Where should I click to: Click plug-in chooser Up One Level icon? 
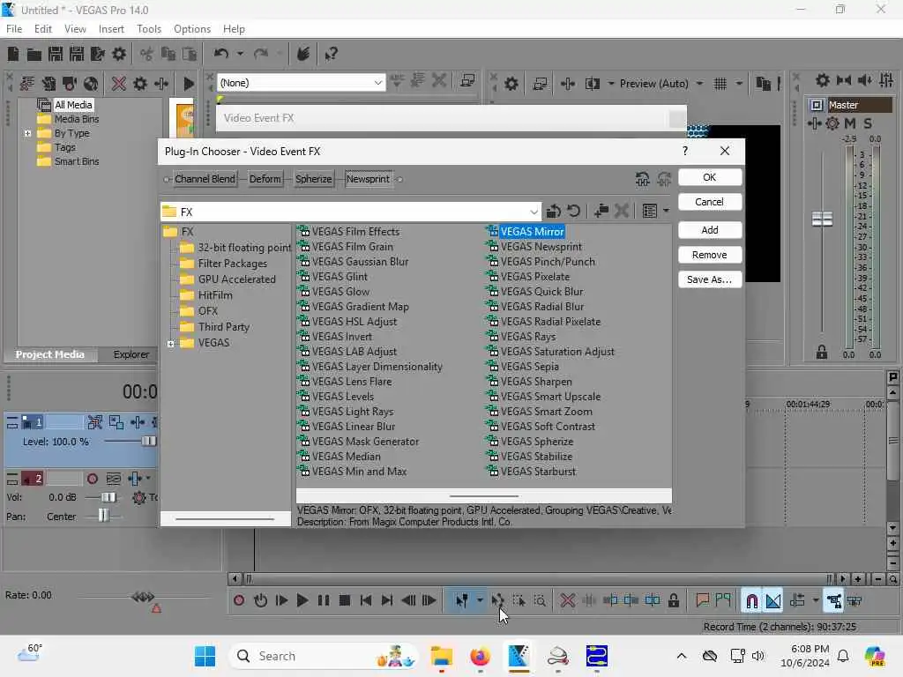(x=554, y=212)
